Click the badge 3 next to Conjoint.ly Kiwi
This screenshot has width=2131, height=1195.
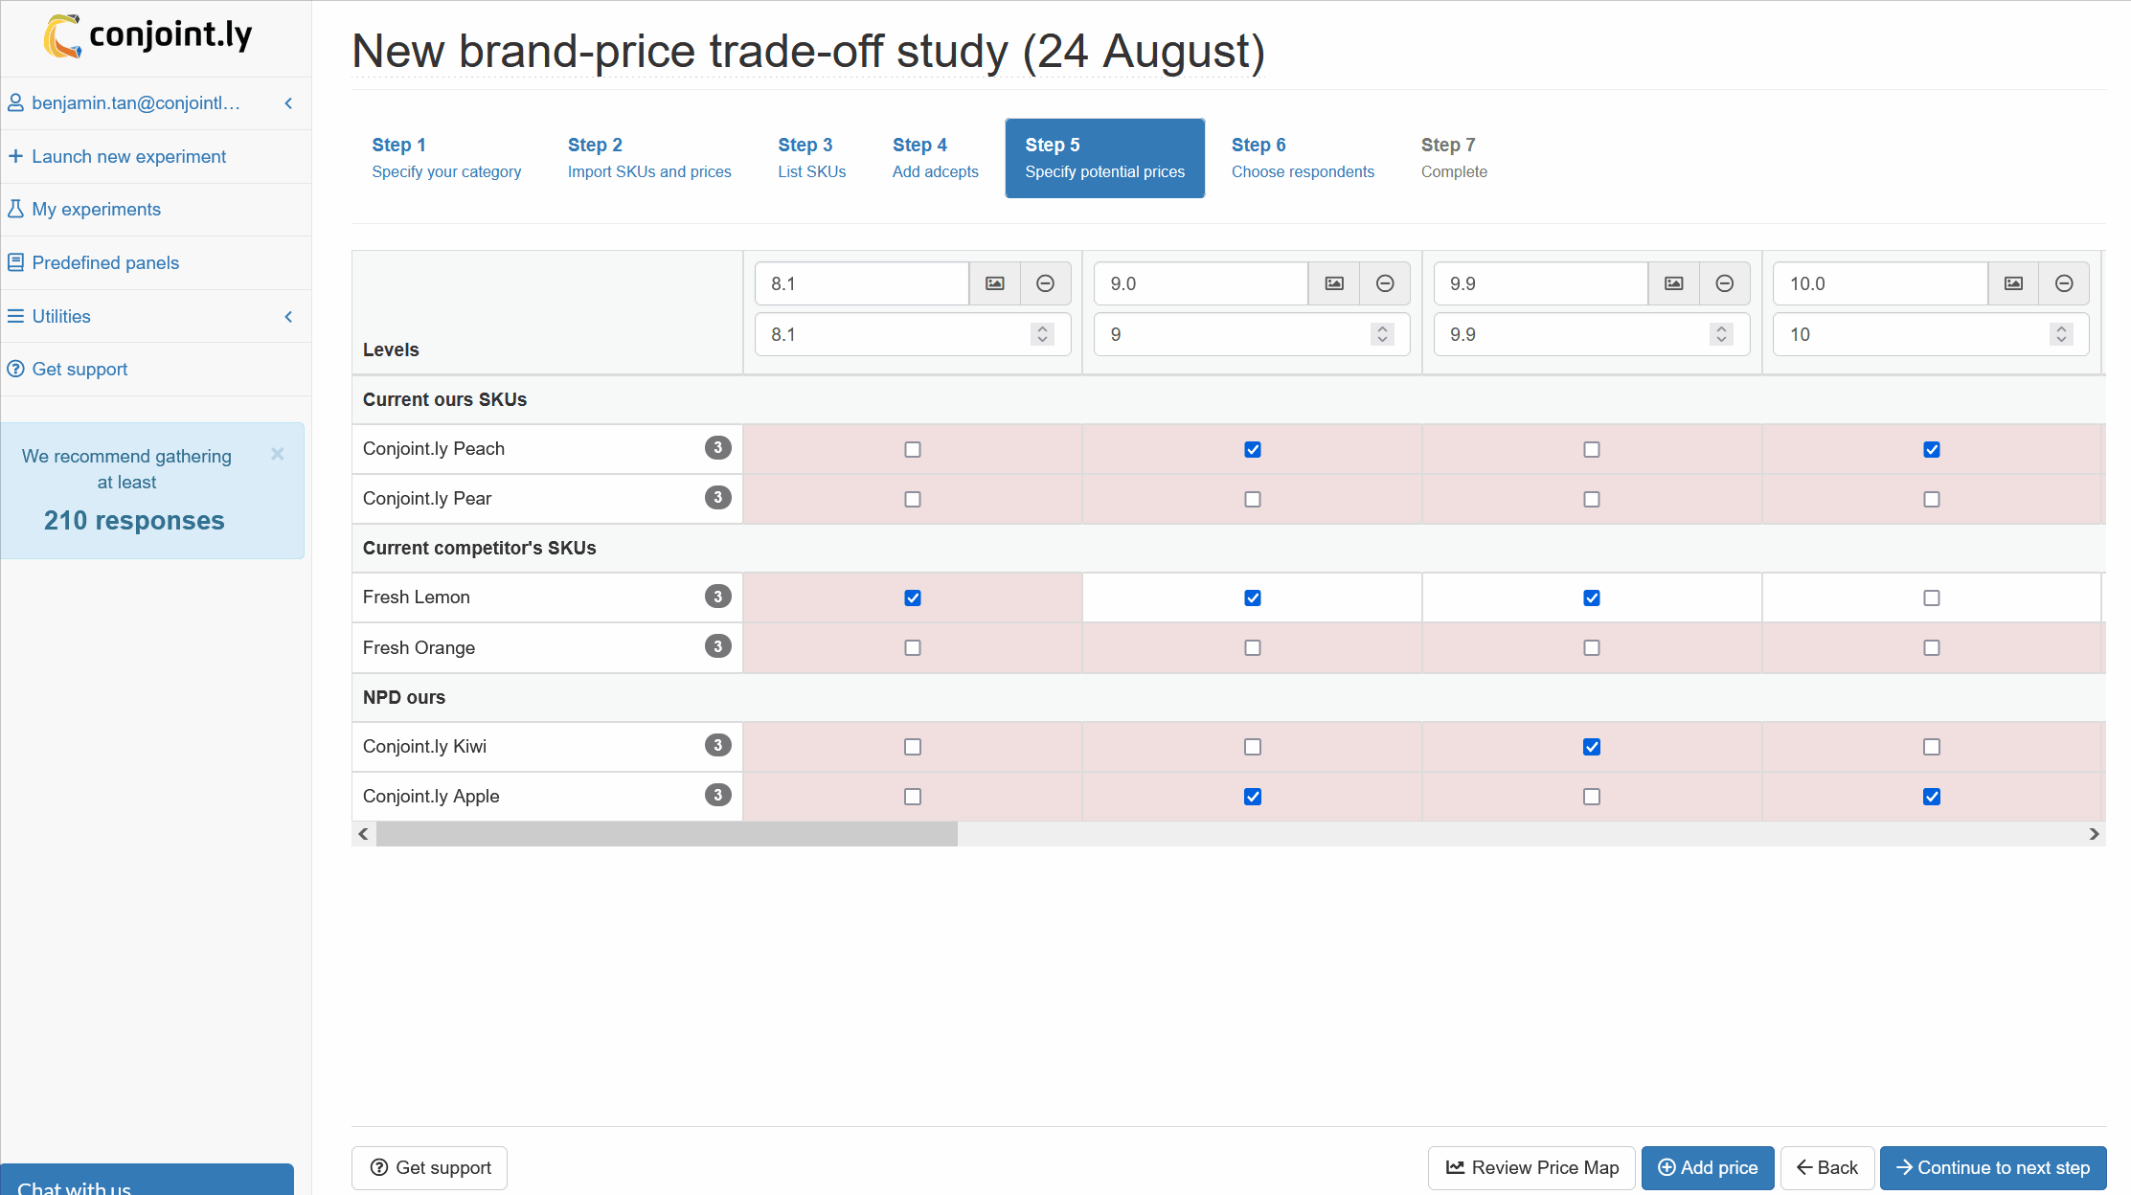718,745
